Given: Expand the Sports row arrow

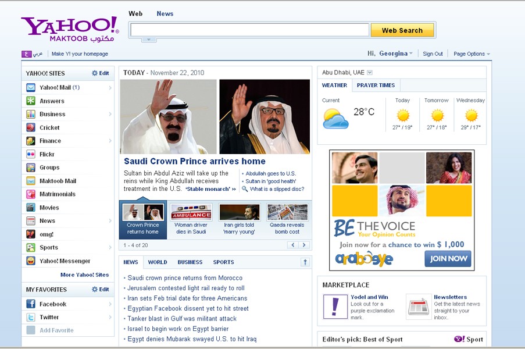Looking at the screenshot, I should (110, 248).
